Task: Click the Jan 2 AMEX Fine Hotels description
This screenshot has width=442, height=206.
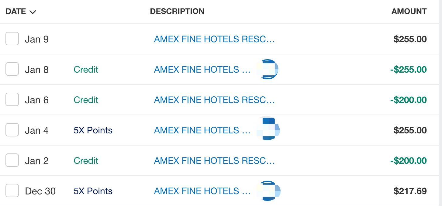Action: point(214,161)
